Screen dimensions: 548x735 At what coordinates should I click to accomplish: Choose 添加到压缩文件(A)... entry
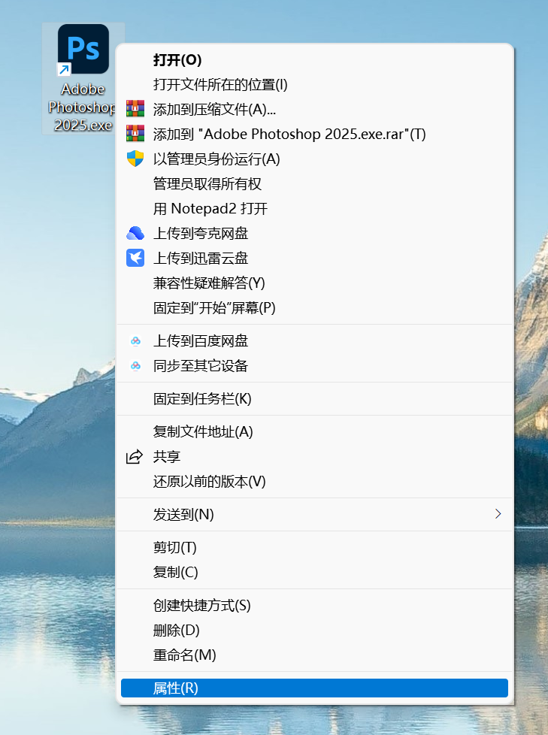point(314,109)
